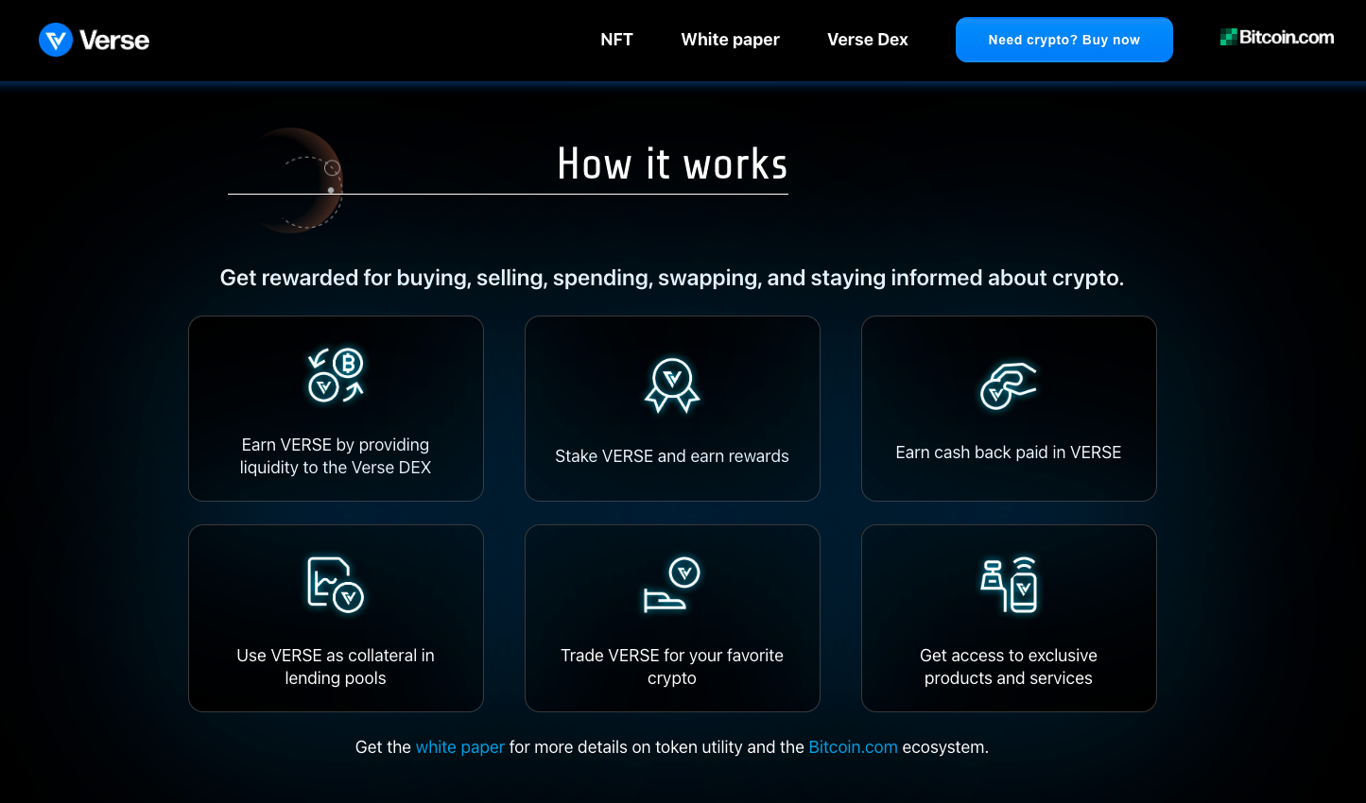The height and width of the screenshot is (803, 1366).
Task: Click the collateral chart document icon
Action: [x=336, y=585]
